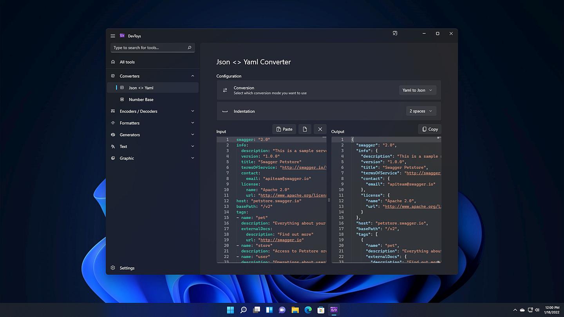The width and height of the screenshot is (564, 317).
Task: Click the search magnifier icon
Action: 190,48
